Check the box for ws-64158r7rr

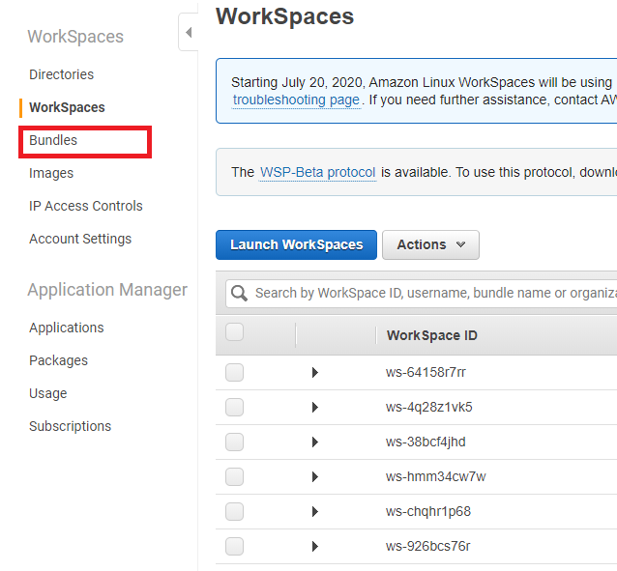coord(234,373)
